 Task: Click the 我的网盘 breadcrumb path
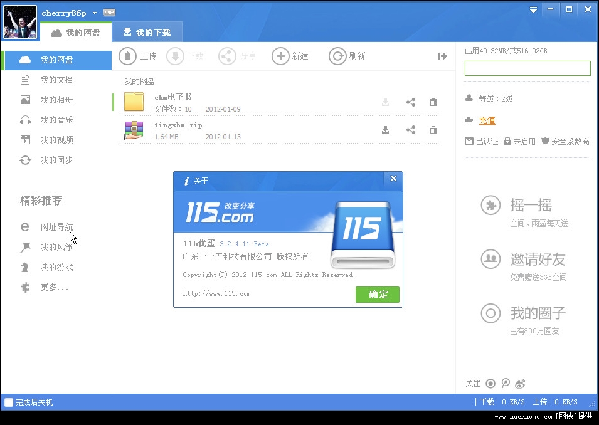[x=139, y=81]
